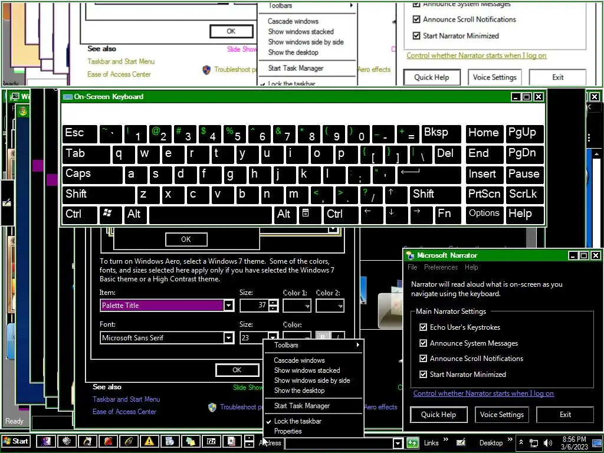Open the yellow warning triangle taskbar icon

click(149, 441)
